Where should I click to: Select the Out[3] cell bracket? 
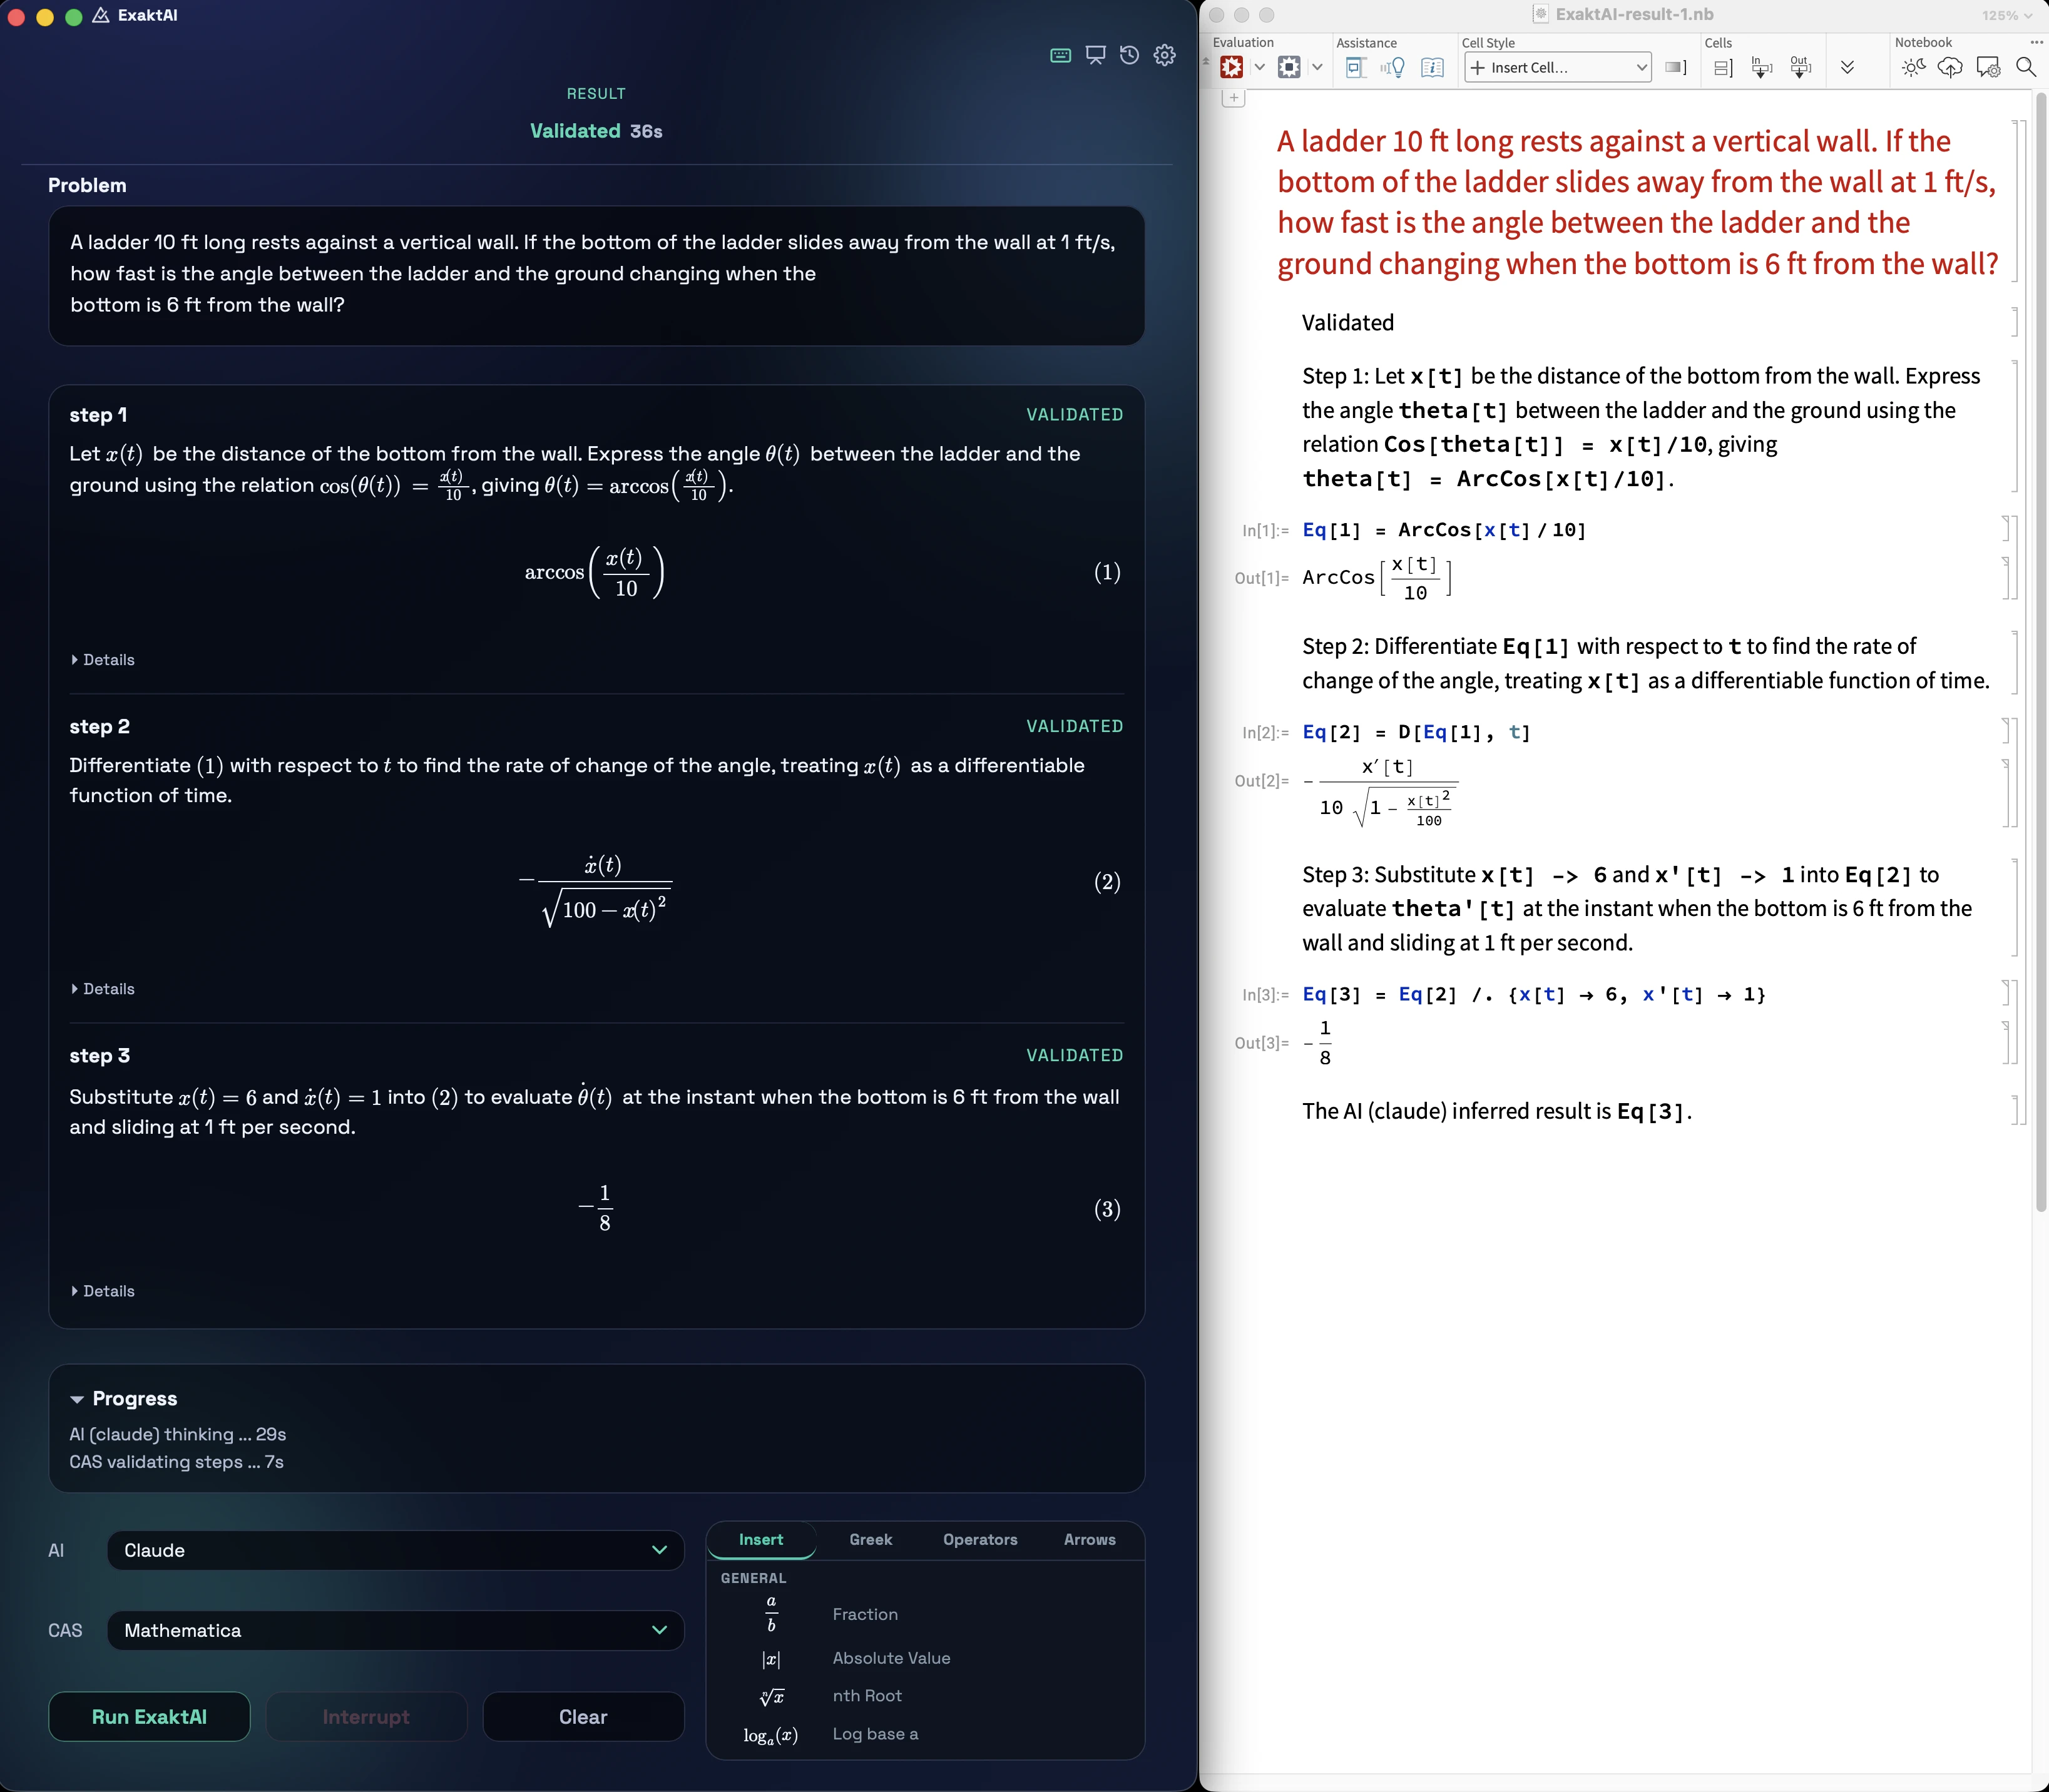coord(2007,1043)
